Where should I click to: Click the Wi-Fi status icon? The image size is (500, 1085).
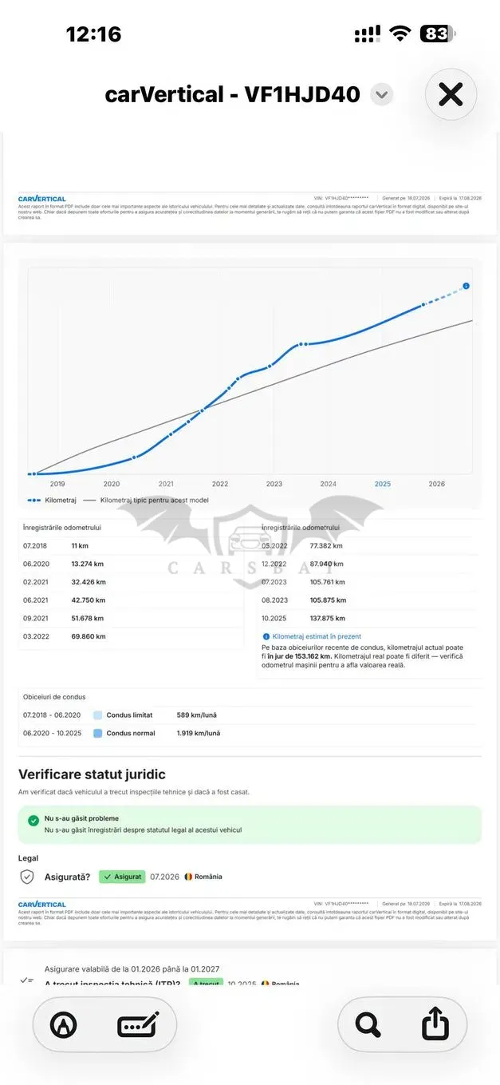(x=400, y=34)
